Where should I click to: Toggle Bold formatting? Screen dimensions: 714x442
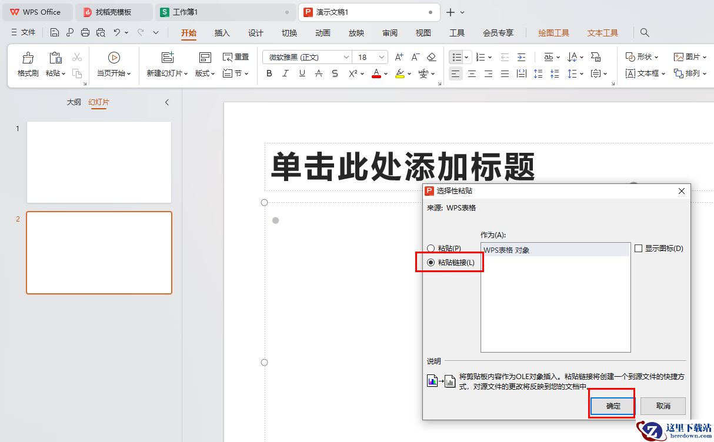(269, 73)
